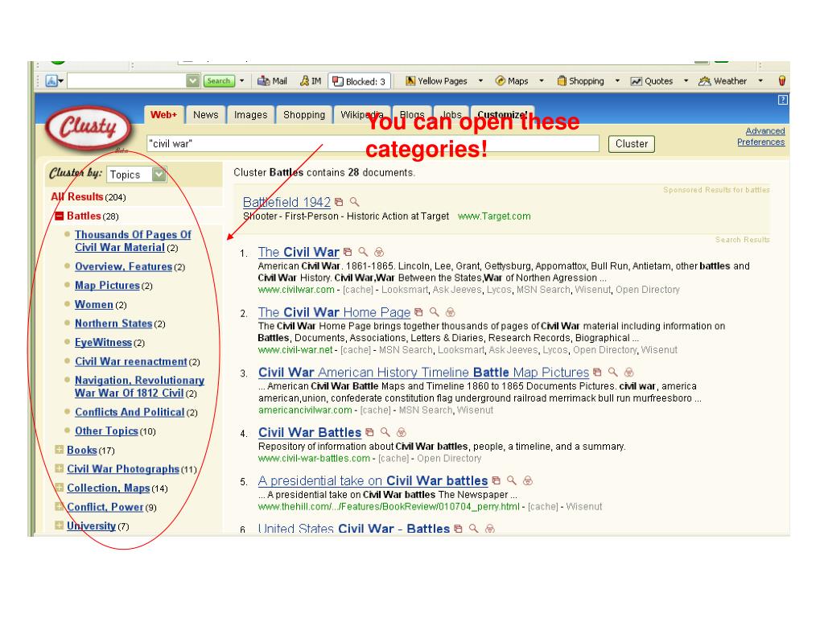
Task: Switch to the Shopping search tab
Action: (x=304, y=114)
